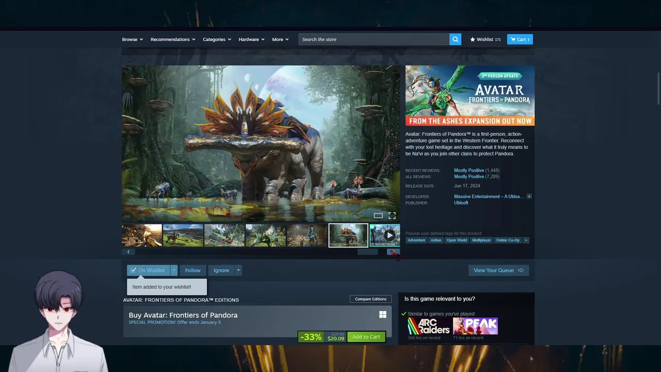Screen dimensions: 661x372
Task: Click the main creature screenshot
Action: tap(261, 144)
